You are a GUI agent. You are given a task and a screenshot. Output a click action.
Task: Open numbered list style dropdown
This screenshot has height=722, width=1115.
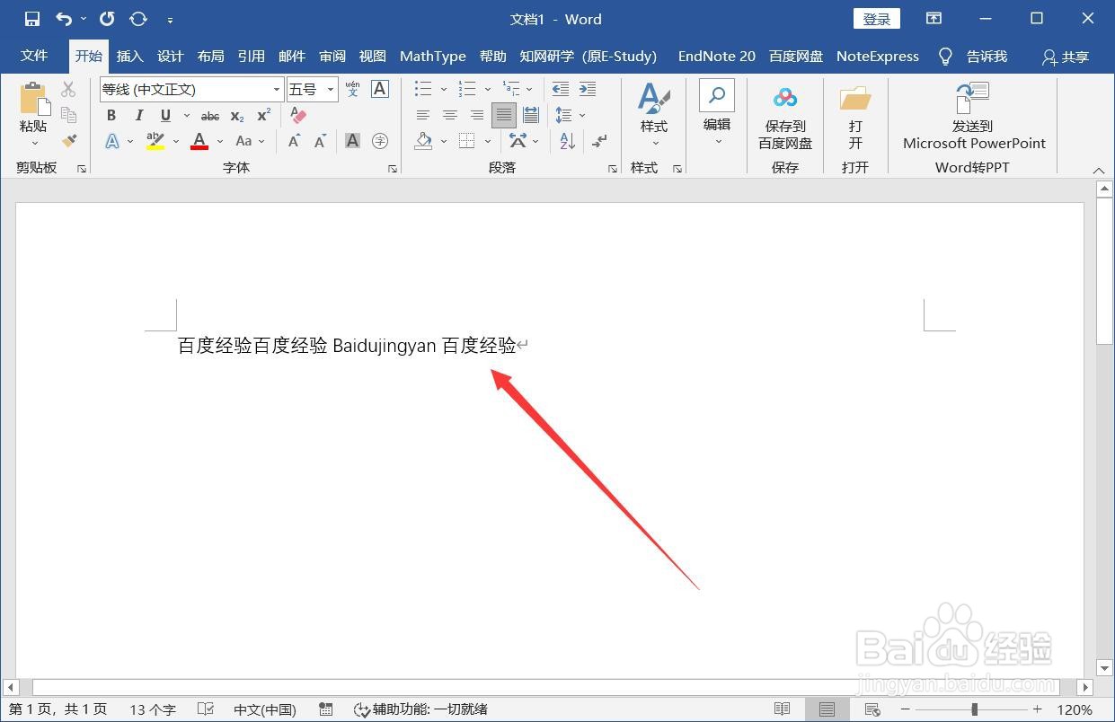pyautogui.click(x=488, y=89)
